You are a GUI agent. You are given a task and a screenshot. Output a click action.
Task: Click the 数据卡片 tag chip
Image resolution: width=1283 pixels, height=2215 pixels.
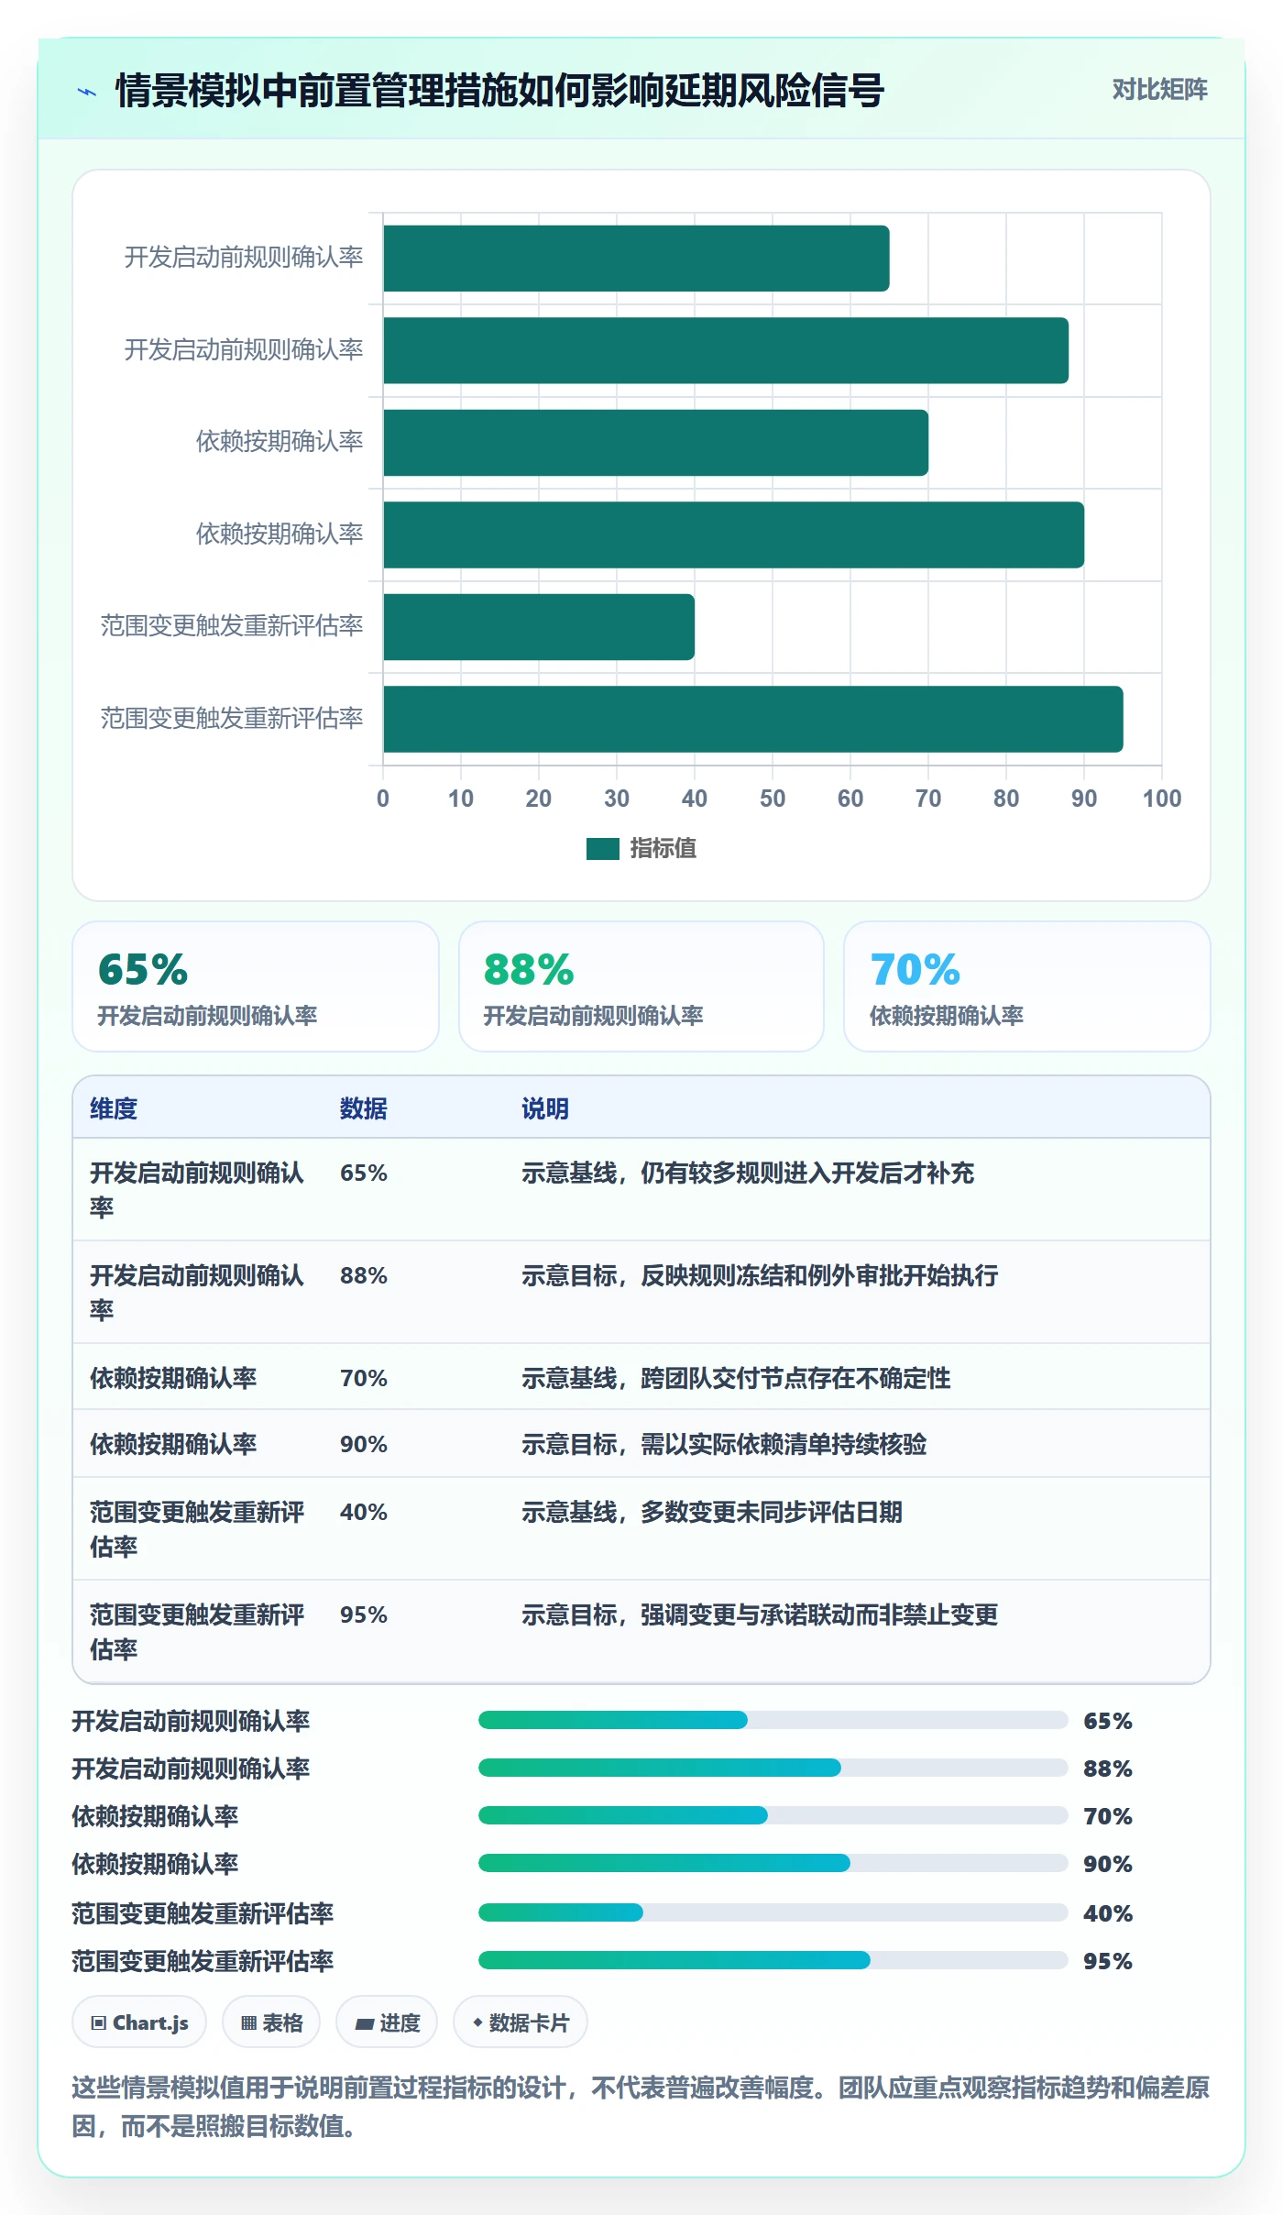click(x=520, y=2022)
